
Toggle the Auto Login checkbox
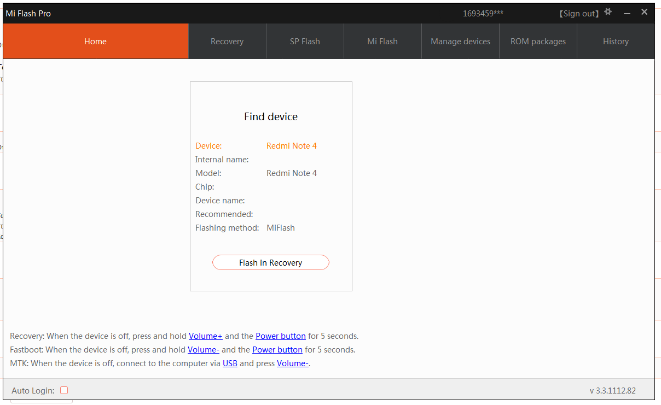coord(64,390)
